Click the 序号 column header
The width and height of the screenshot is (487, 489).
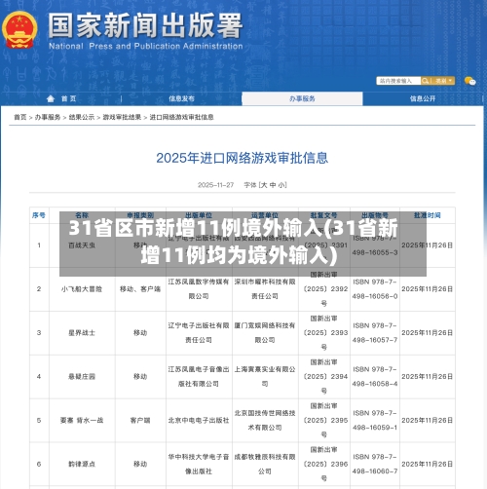point(39,215)
